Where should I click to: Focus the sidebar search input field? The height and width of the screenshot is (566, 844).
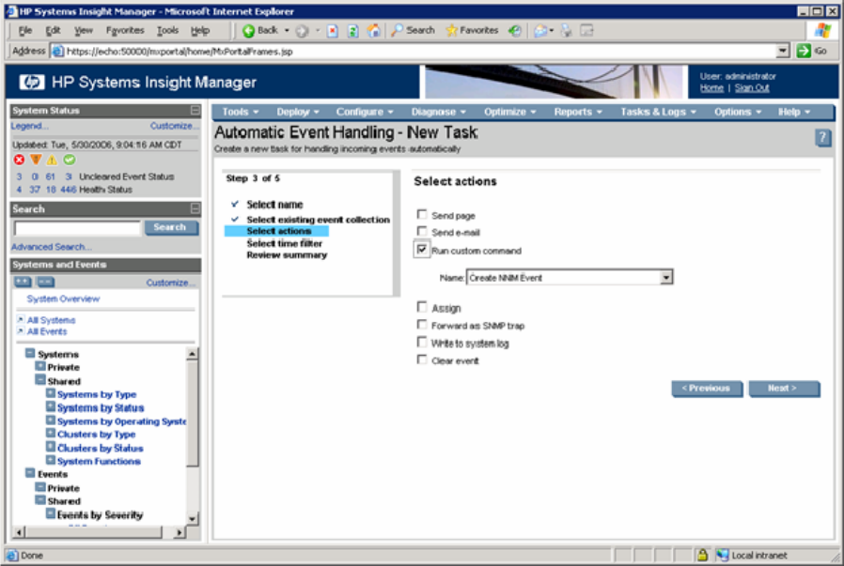tap(77, 228)
